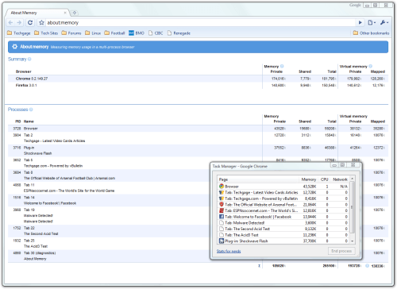
Task: Bookmark this page with the star icon
Action: (x=41, y=23)
